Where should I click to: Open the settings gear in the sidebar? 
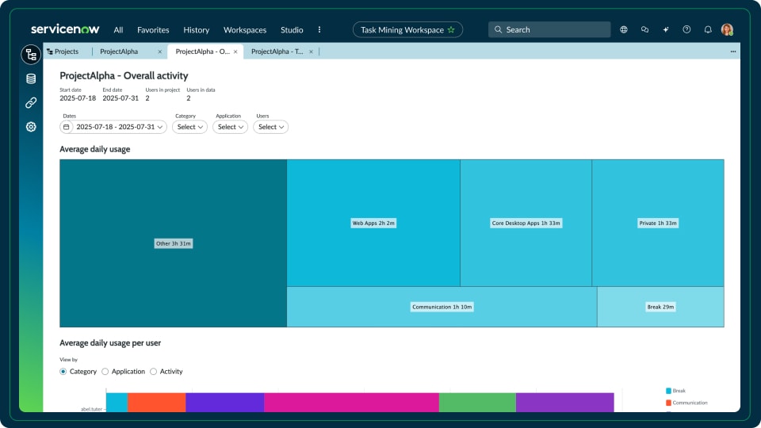coord(31,127)
